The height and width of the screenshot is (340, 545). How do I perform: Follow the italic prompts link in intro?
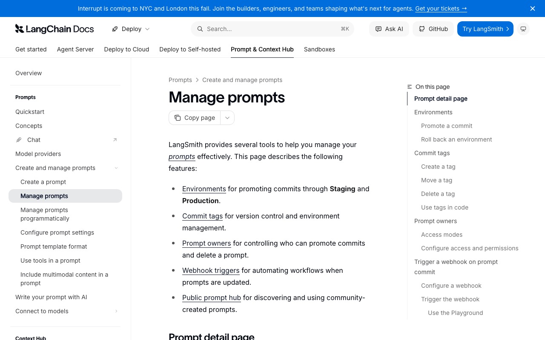[x=182, y=156]
